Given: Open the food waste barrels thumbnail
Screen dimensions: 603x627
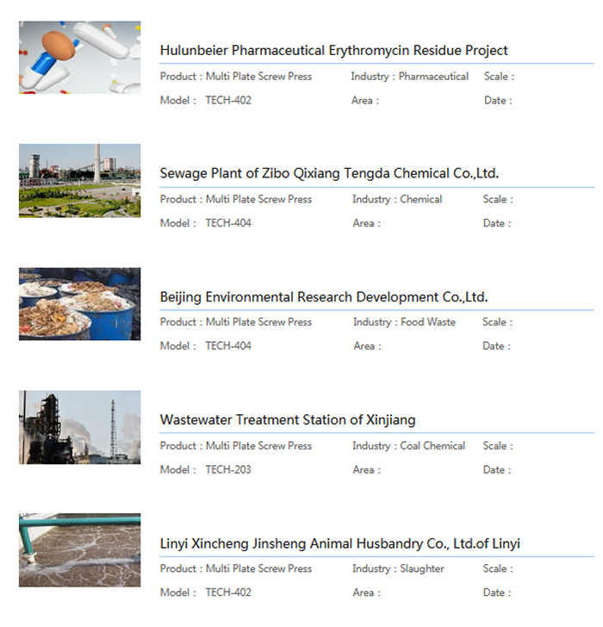Looking at the screenshot, I should tap(79, 303).
